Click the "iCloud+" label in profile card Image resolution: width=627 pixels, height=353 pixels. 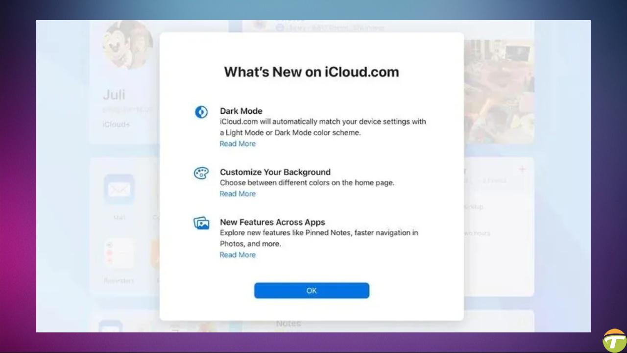pyautogui.click(x=117, y=125)
